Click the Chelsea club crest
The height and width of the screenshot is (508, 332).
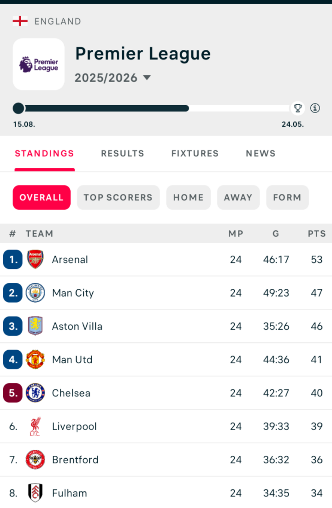(36, 393)
